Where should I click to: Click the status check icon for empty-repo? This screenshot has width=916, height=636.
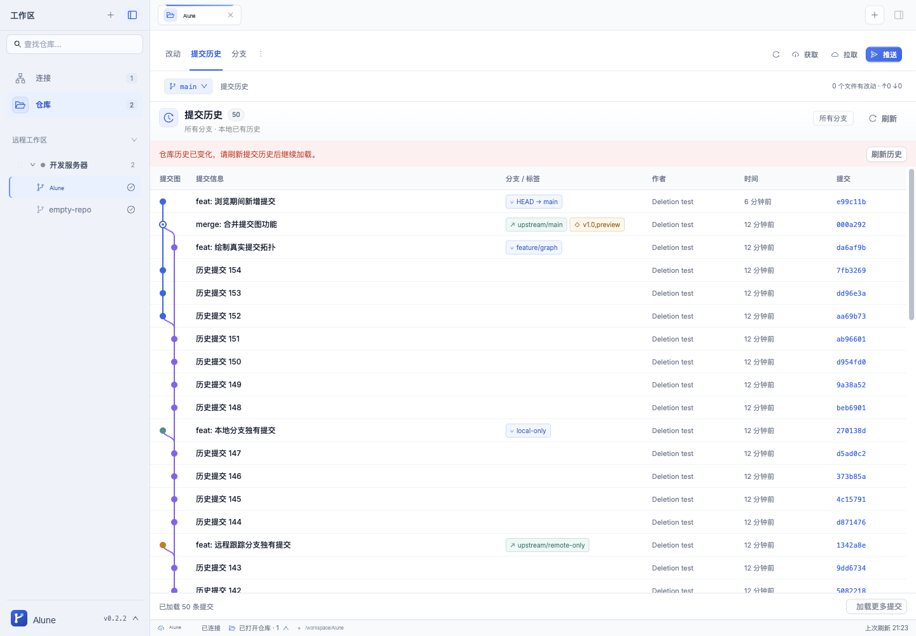coord(131,210)
